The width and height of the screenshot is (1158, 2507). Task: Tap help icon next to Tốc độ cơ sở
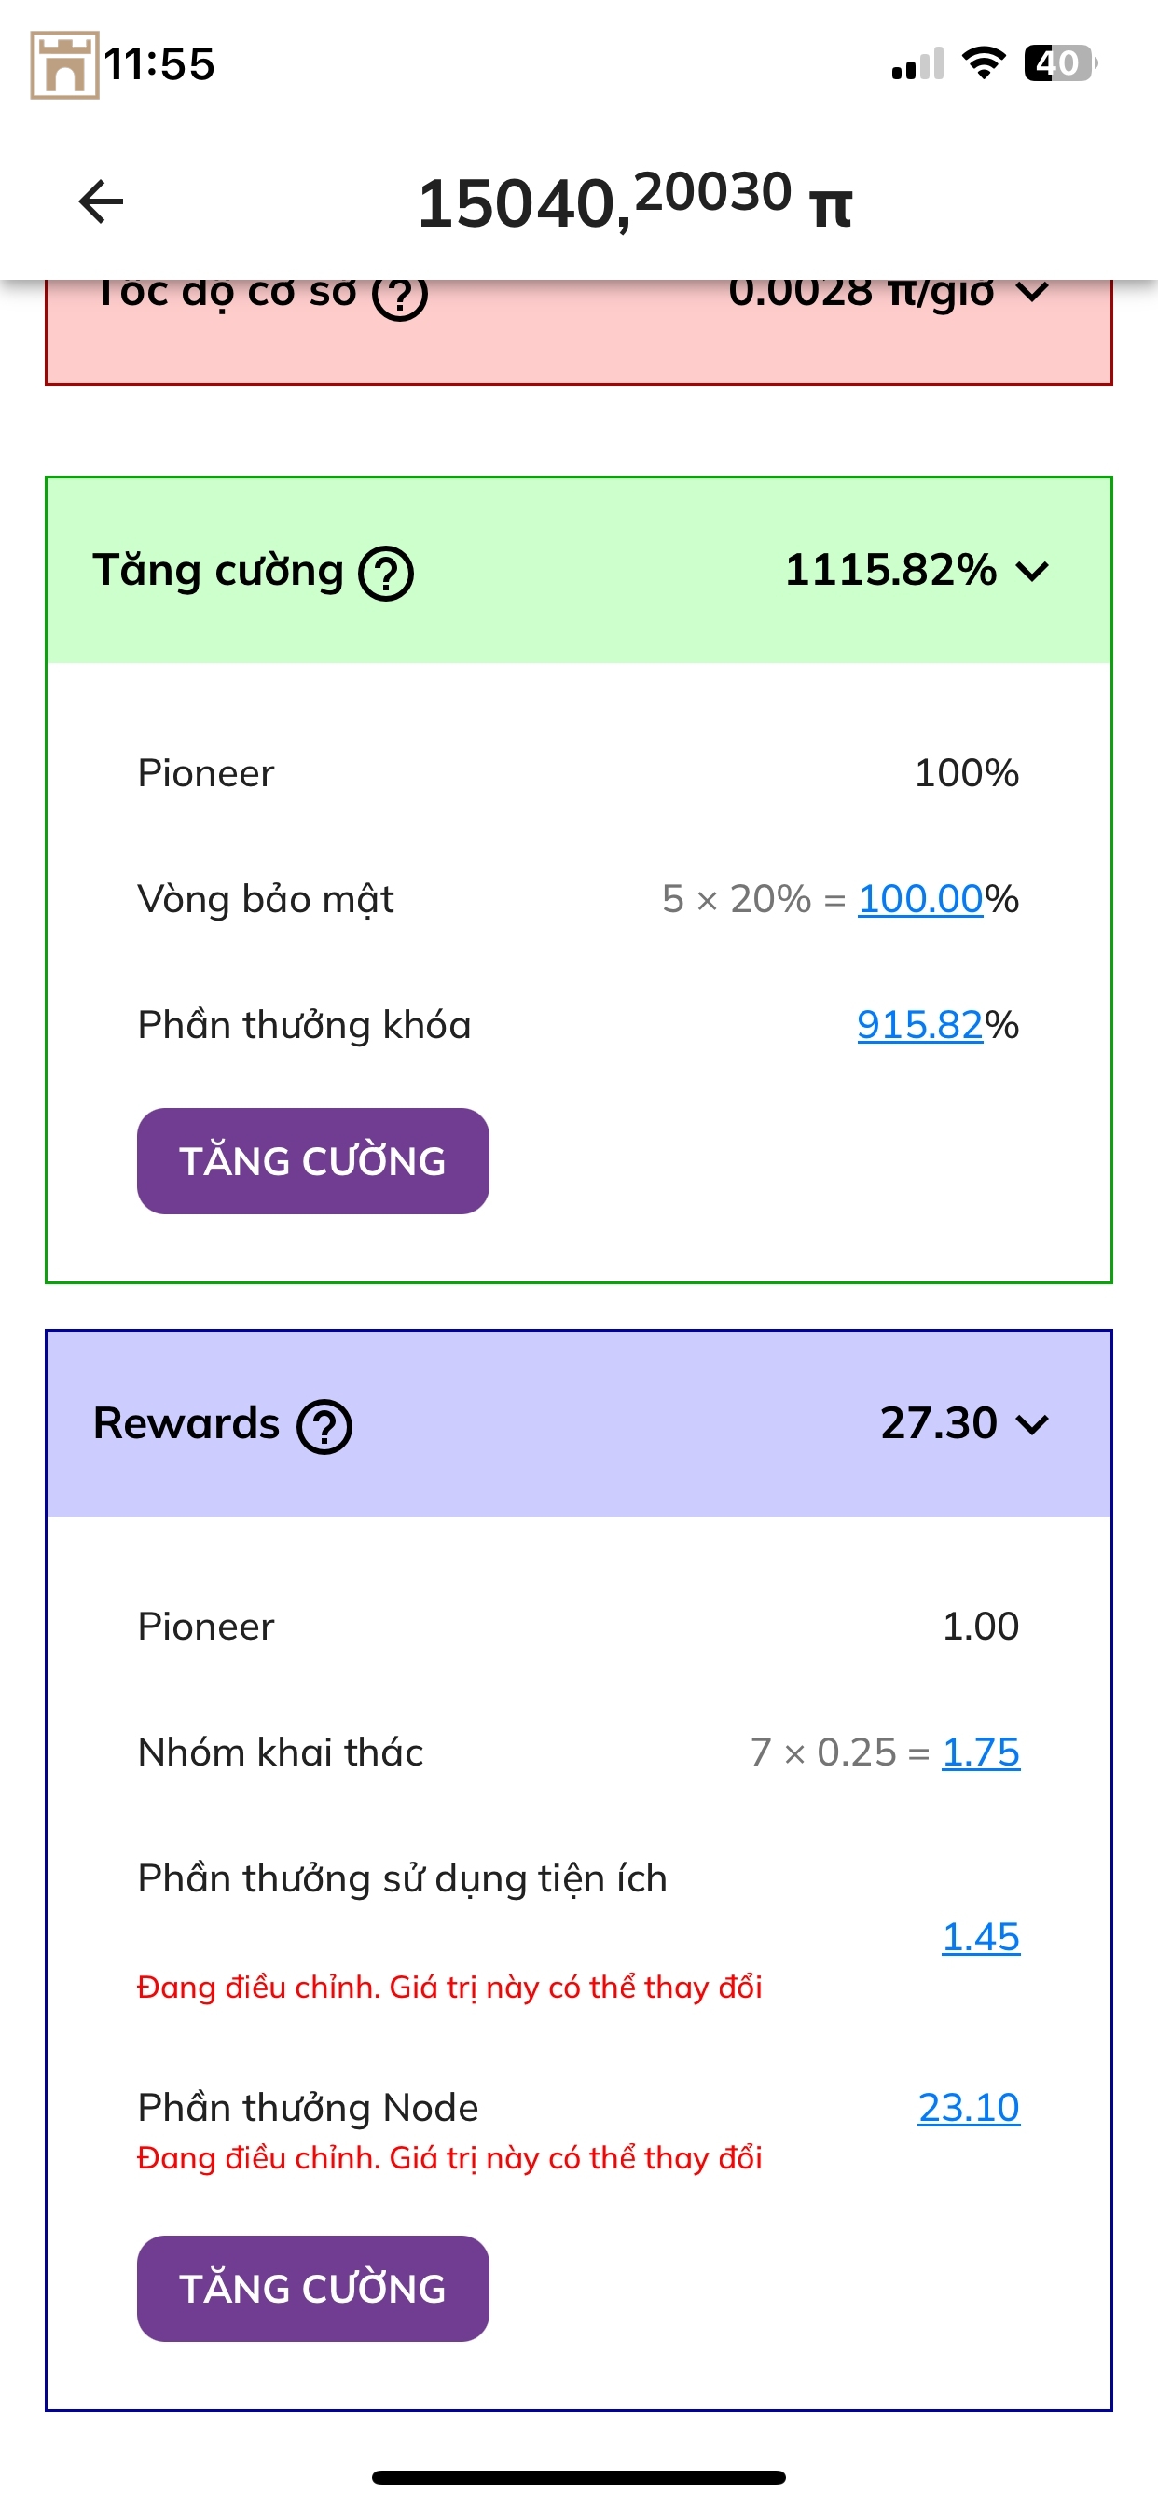(400, 295)
